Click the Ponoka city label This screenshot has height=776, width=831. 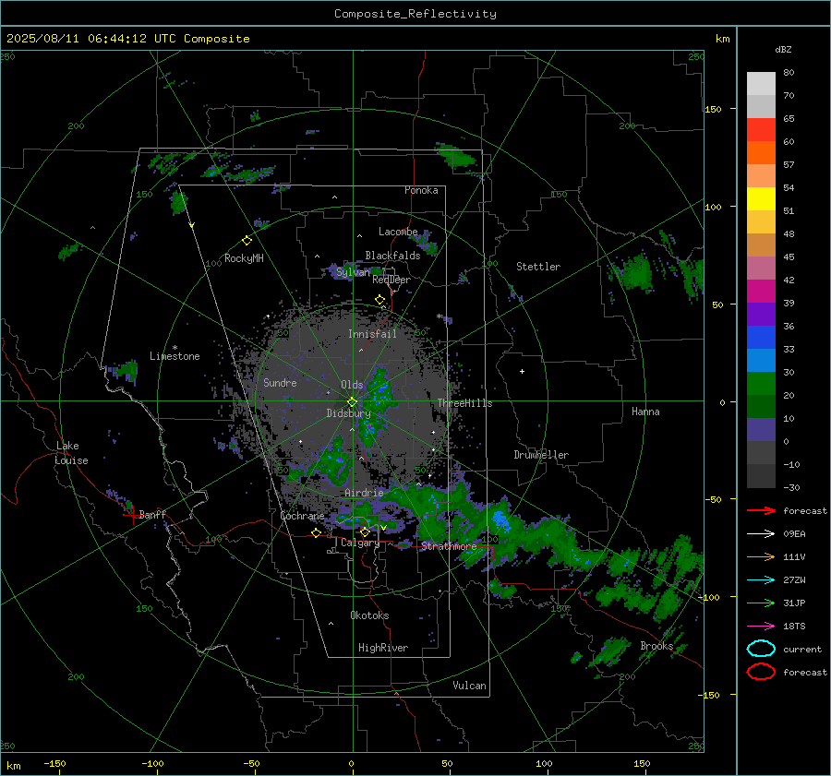click(x=421, y=190)
